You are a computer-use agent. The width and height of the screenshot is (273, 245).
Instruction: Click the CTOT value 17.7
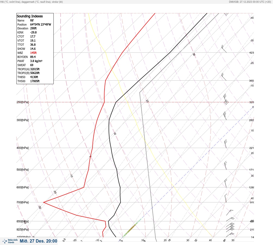[33, 36]
